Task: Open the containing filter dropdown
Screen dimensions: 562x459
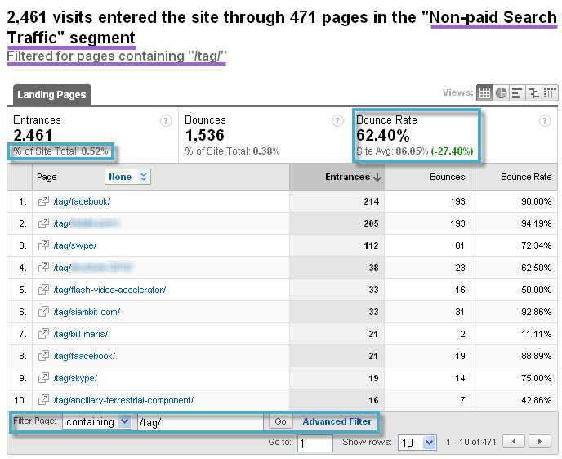Action: [x=96, y=422]
